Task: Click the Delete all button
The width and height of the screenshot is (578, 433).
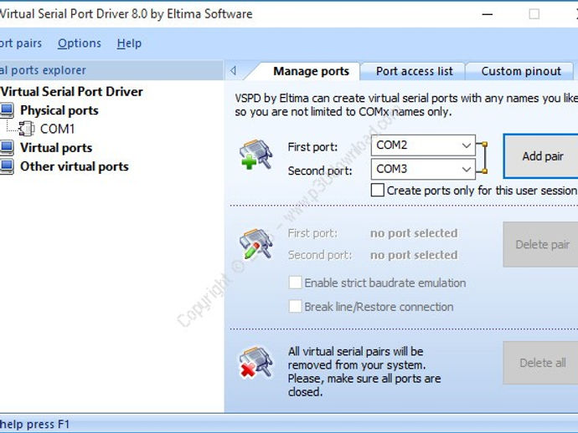Action: pos(542,363)
